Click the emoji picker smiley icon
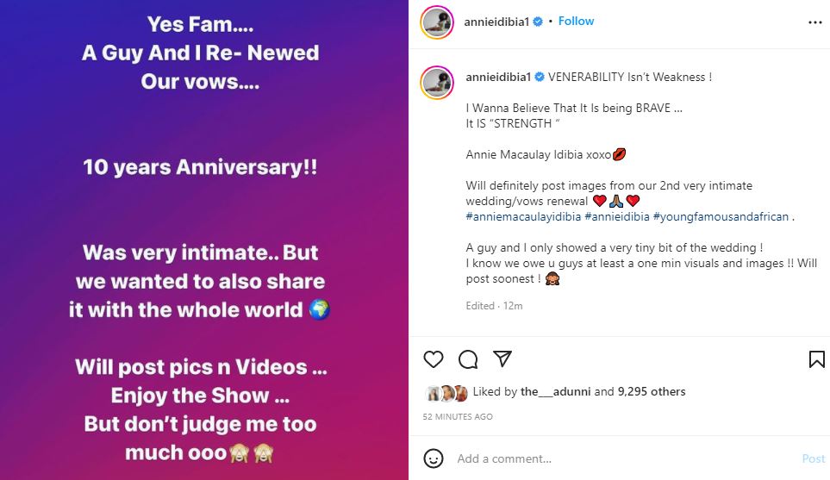Image resolution: width=830 pixels, height=480 pixels. click(435, 458)
